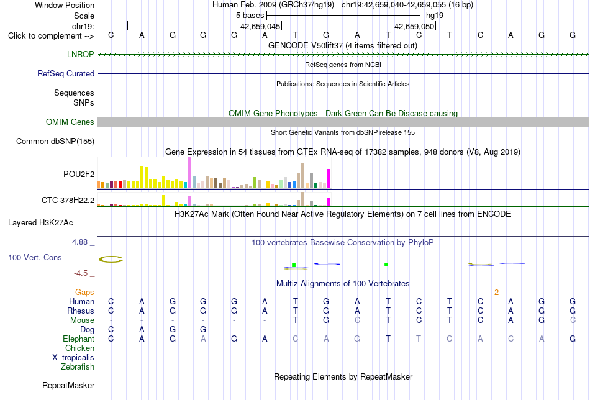Open the H3K27Ac Mark track title
Viewport: 590px width, 400px height.
(343, 214)
